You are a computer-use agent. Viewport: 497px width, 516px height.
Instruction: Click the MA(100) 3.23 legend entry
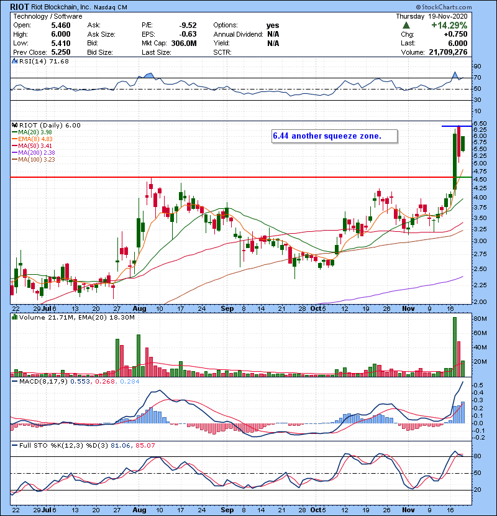[x=33, y=160]
